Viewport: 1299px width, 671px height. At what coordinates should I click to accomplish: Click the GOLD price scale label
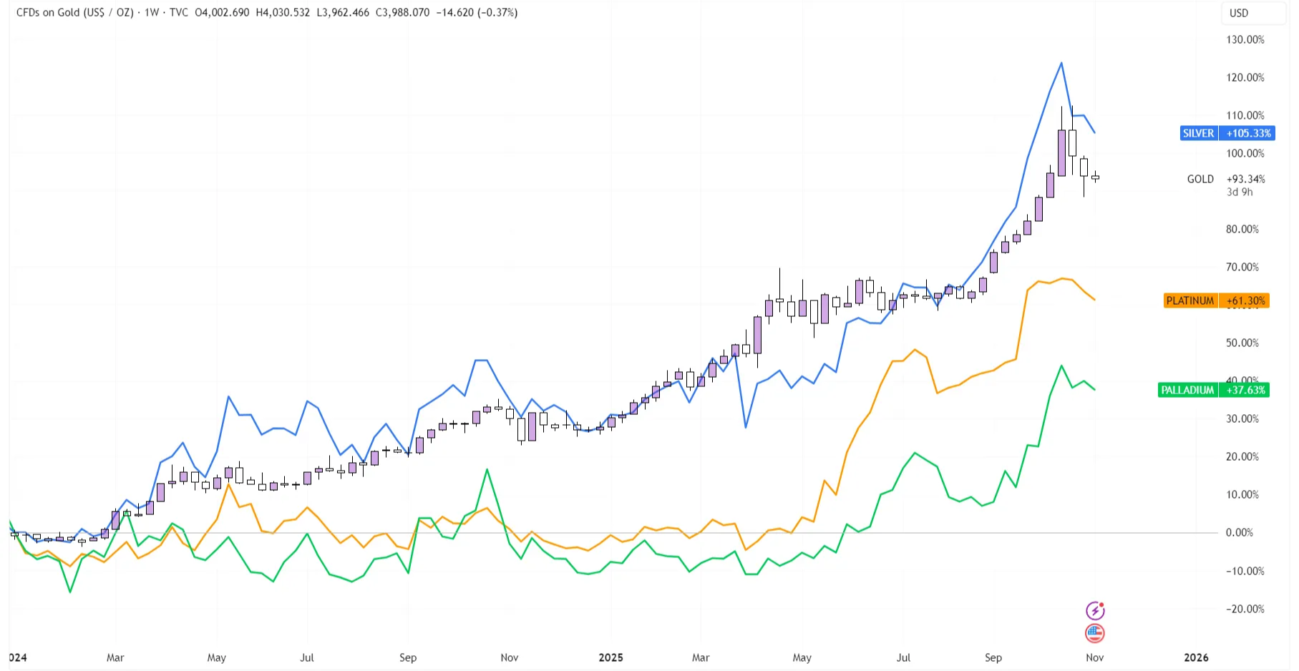pos(1200,179)
